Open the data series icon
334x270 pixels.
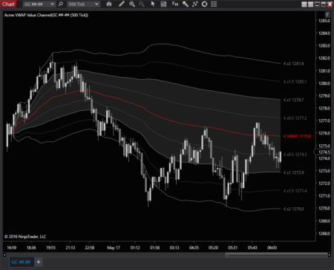pyautogui.click(x=186, y=4)
